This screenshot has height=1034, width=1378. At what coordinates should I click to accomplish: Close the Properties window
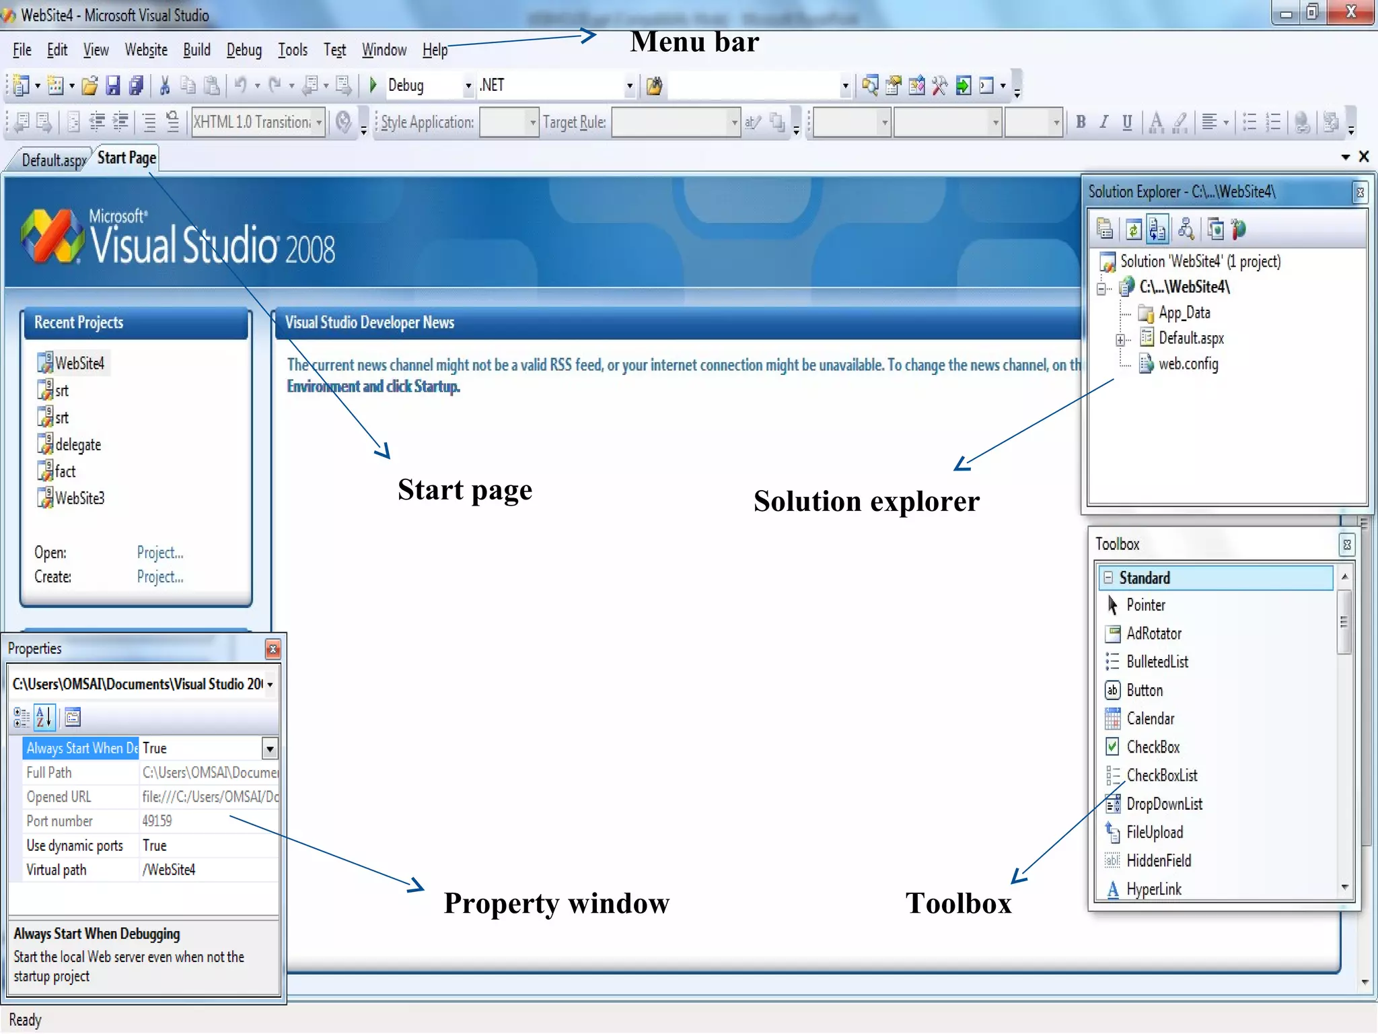click(273, 649)
